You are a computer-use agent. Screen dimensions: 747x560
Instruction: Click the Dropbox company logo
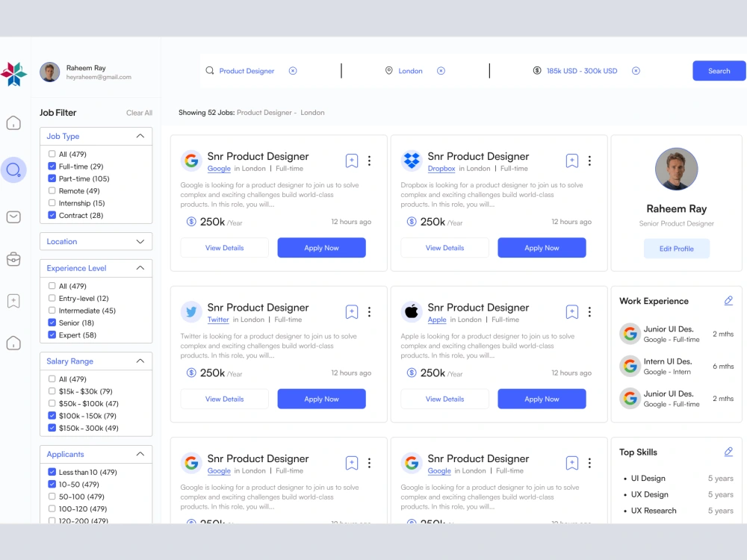point(412,161)
